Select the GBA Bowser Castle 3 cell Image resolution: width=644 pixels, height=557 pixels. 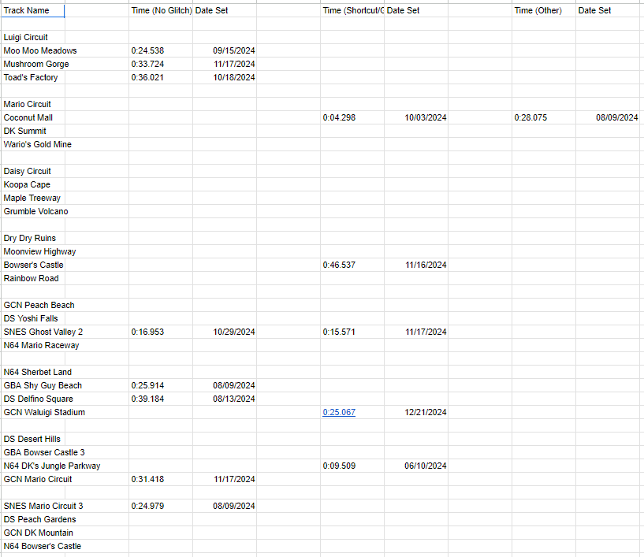pos(33,452)
